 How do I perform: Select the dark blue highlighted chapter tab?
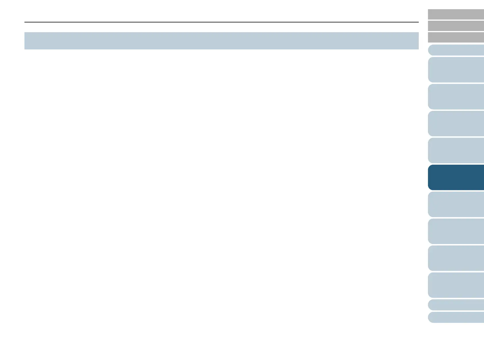point(456,177)
